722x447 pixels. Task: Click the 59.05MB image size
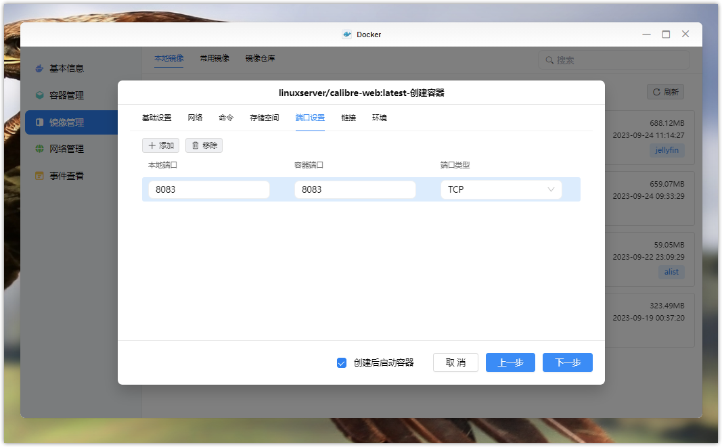pos(669,245)
